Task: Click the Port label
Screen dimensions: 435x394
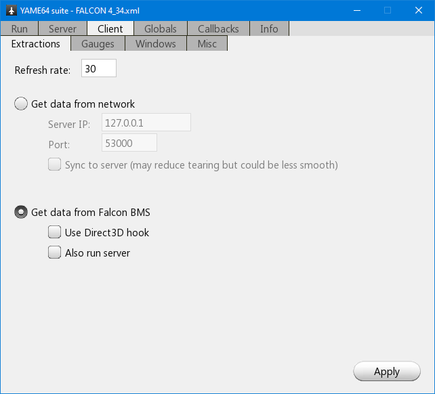Action: coord(59,144)
